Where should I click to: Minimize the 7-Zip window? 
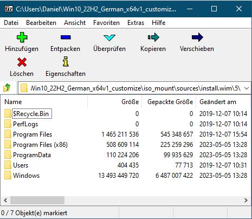tap(190, 9)
